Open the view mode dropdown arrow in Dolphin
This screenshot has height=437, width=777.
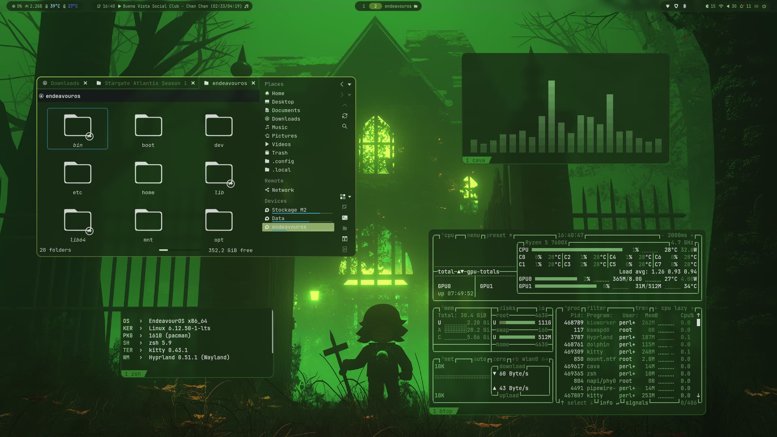coord(350,197)
